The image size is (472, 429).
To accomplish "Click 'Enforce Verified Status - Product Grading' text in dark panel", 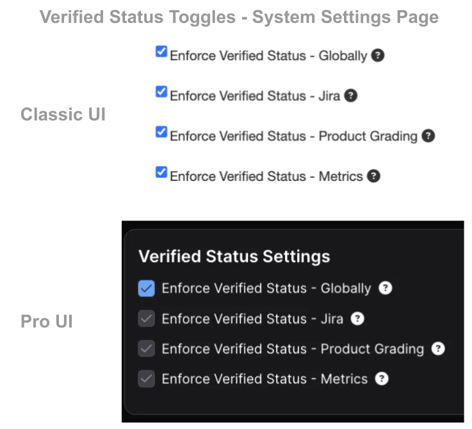I will 293,349.
